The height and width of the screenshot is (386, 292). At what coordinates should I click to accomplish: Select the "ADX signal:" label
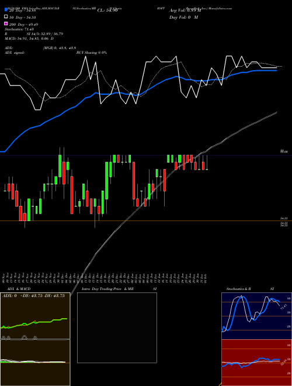click(x=15, y=53)
